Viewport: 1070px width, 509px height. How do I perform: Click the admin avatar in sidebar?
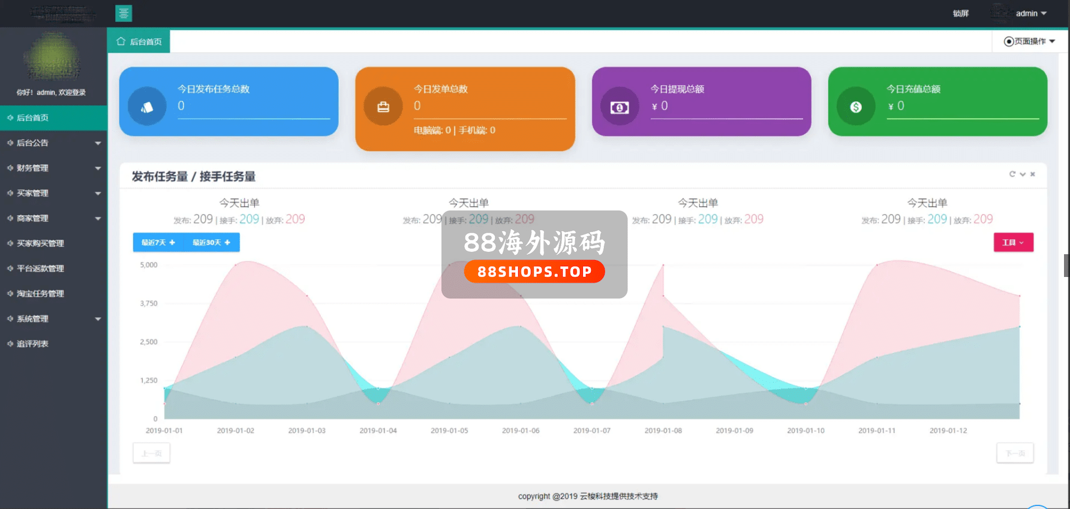click(53, 57)
